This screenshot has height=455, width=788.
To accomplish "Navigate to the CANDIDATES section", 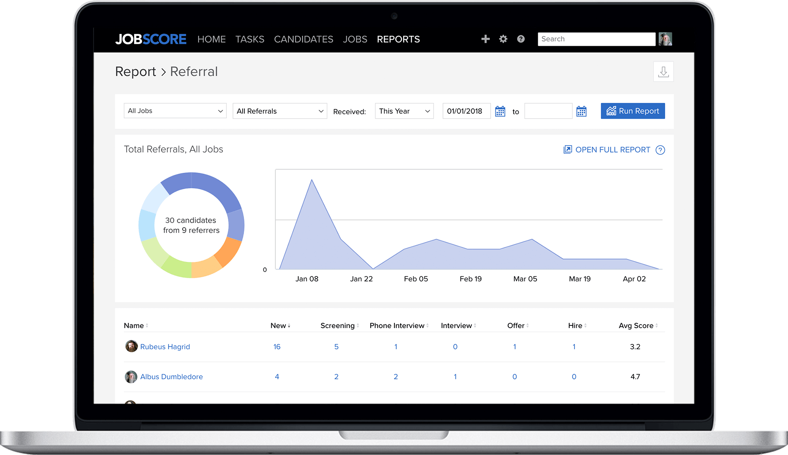I will point(303,39).
